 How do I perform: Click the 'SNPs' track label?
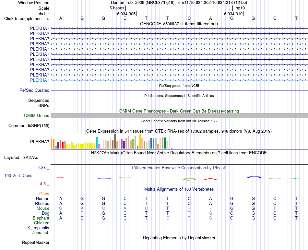coord(44,105)
